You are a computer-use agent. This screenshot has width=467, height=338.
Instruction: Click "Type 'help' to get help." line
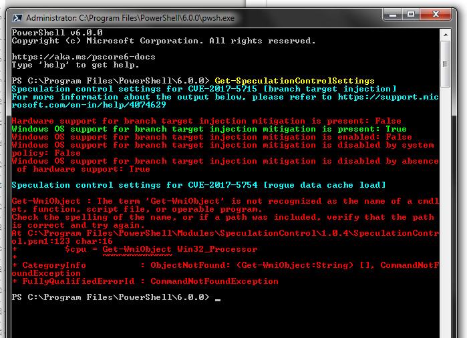tap(75, 65)
